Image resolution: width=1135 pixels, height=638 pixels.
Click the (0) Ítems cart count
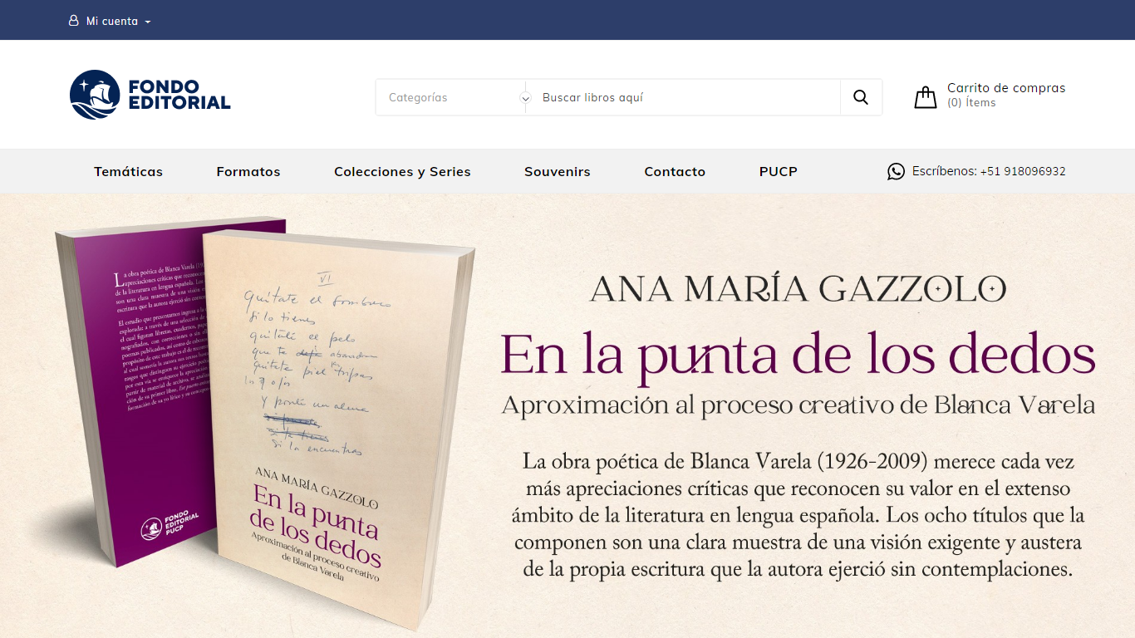click(971, 103)
